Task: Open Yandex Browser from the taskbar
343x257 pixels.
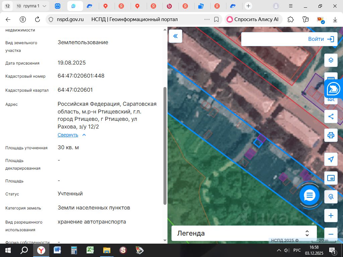Action: point(41,250)
